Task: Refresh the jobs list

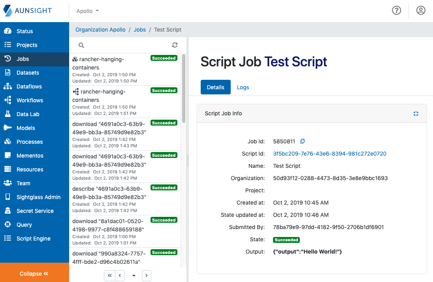Action: point(175,45)
